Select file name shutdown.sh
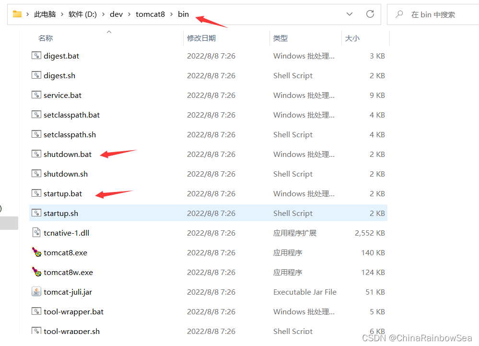 (65, 174)
